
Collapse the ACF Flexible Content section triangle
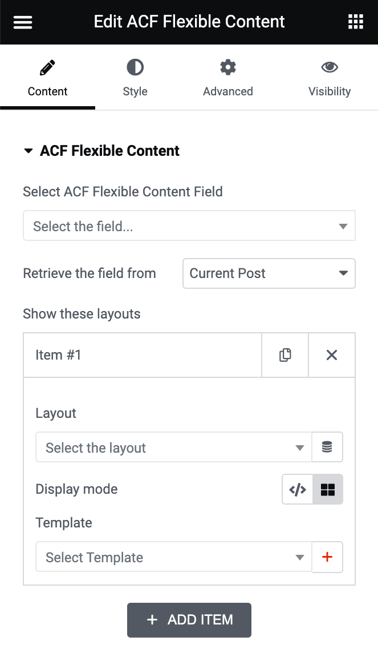(28, 151)
